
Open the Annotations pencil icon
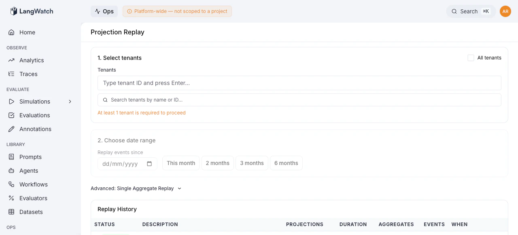click(11, 129)
